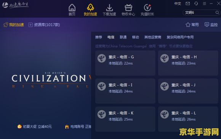Open 充值时长 recharge icon
This screenshot has height=139, width=221.
coord(147,10)
